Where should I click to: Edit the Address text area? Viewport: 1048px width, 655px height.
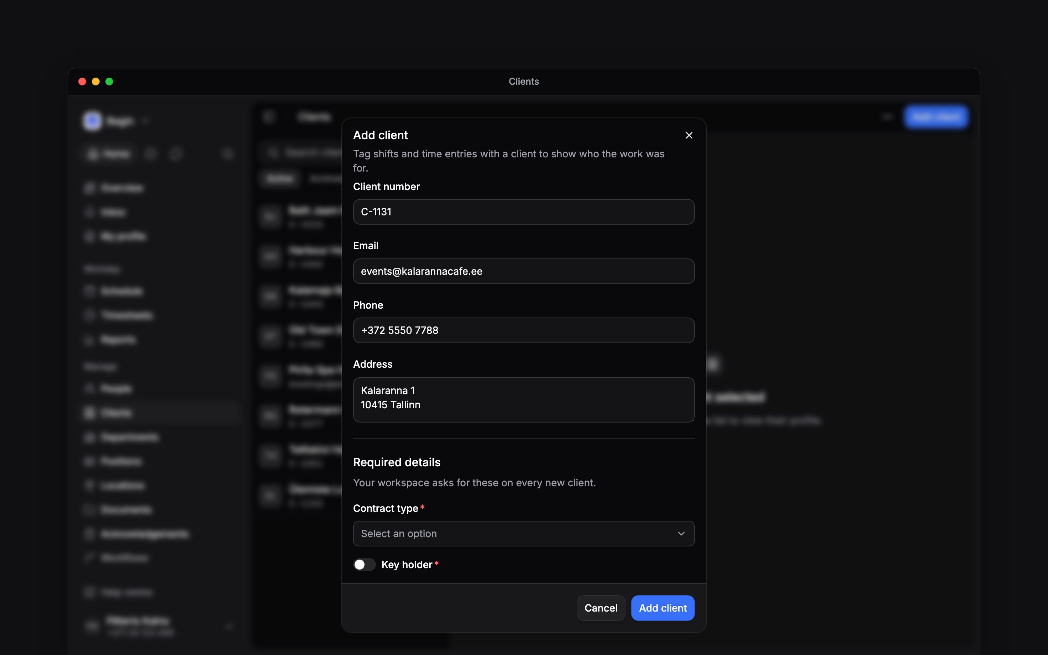pyautogui.click(x=524, y=399)
